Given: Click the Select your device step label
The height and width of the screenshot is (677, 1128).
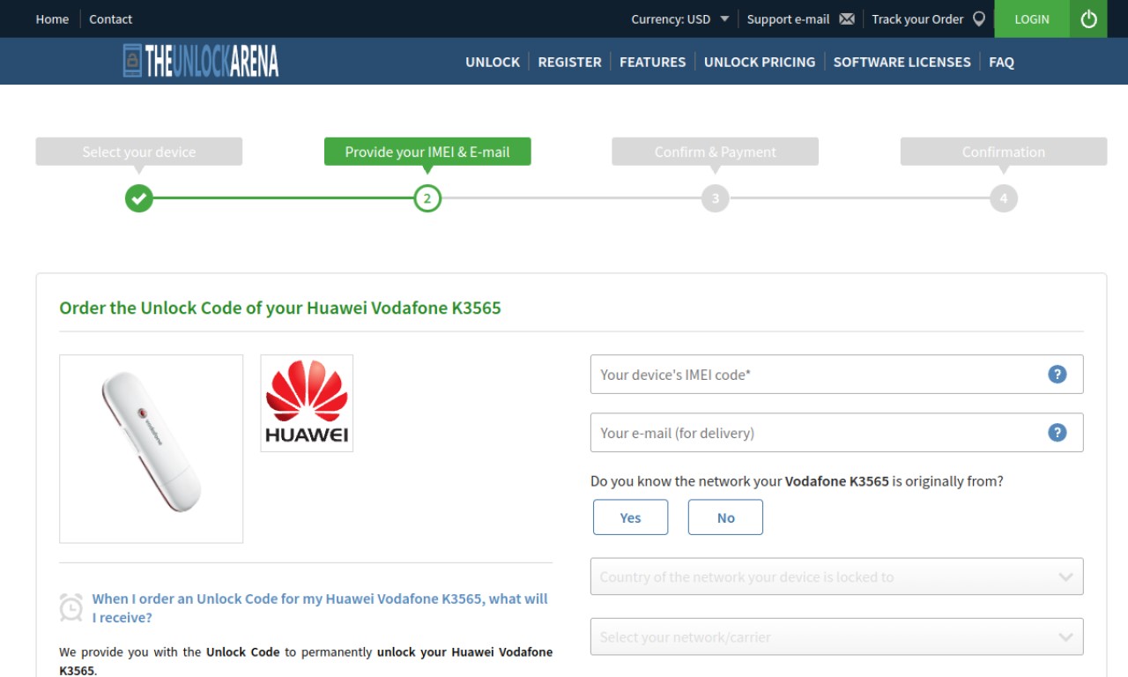Looking at the screenshot, I should [138, 152].
